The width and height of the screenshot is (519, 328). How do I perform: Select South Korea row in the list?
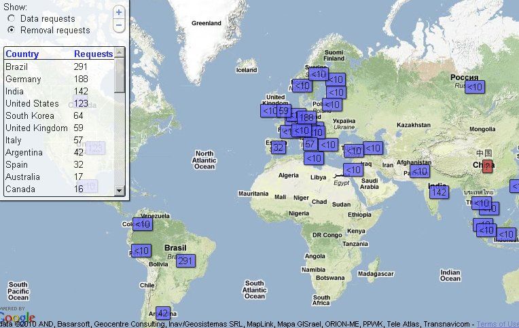point(59,116)
